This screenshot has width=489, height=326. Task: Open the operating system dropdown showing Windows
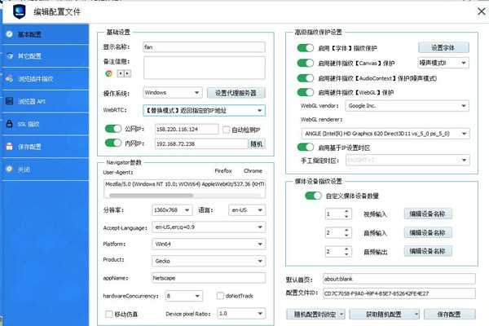pos(173,93)
